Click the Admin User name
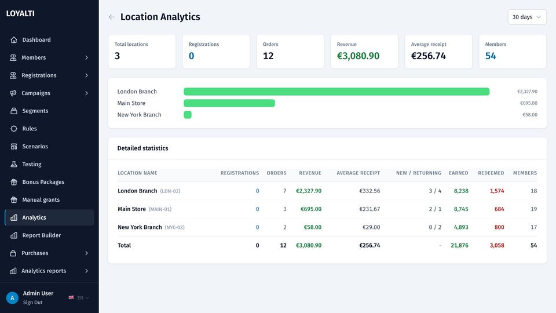This screenshot has height=313, width=556. tap(38, 293)
